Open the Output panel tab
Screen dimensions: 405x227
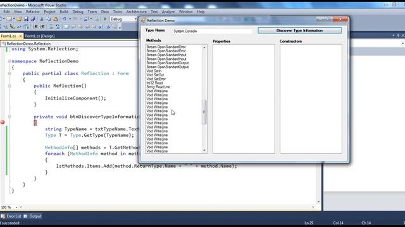(33, 216)
